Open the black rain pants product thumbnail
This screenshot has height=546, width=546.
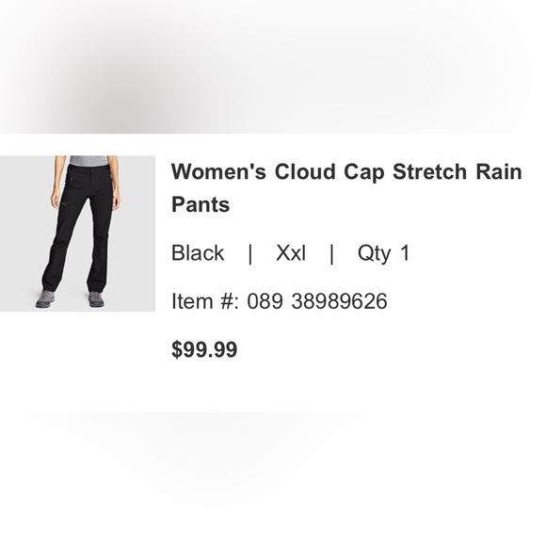pyautogui.click(x=77, y=233)
